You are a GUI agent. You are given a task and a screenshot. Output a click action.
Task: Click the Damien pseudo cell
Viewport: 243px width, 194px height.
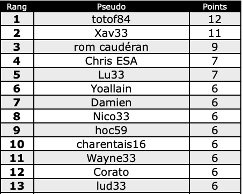111,103
